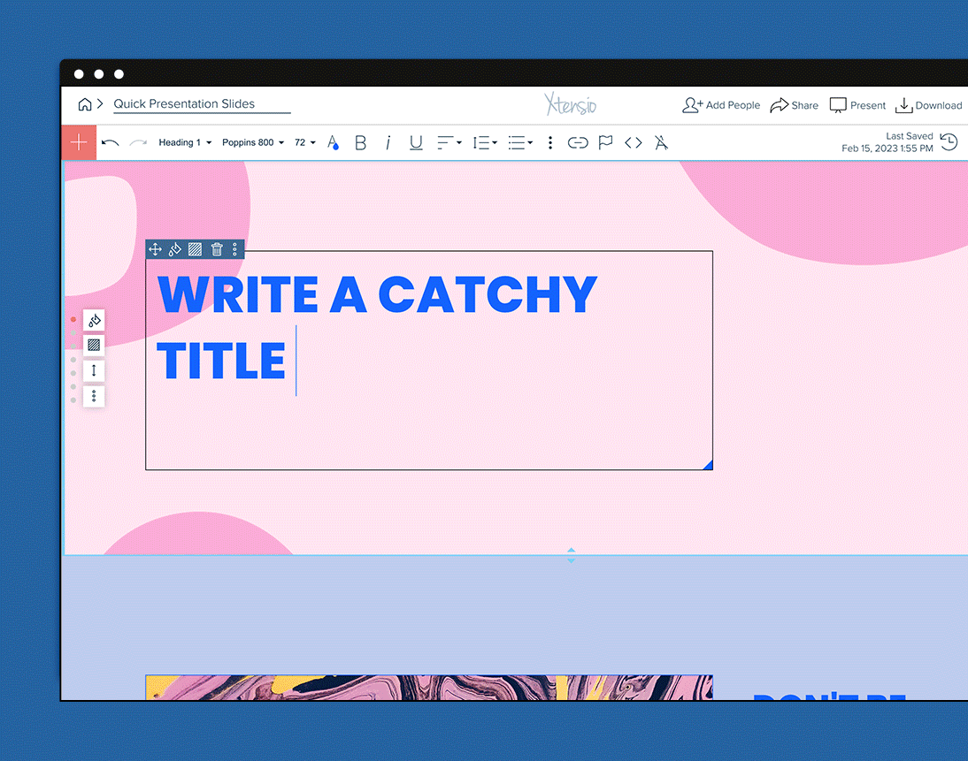The image size is (968, 761).
Task: Click the Download button
Action: (x=928, y=105)
